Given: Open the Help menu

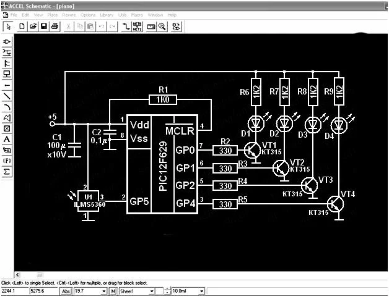Looking at the screenshot, I should click(172, 15).
